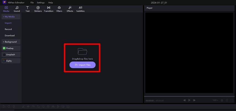Click the Import Files button
Screen dimensions: 236x111
point(83,65)
